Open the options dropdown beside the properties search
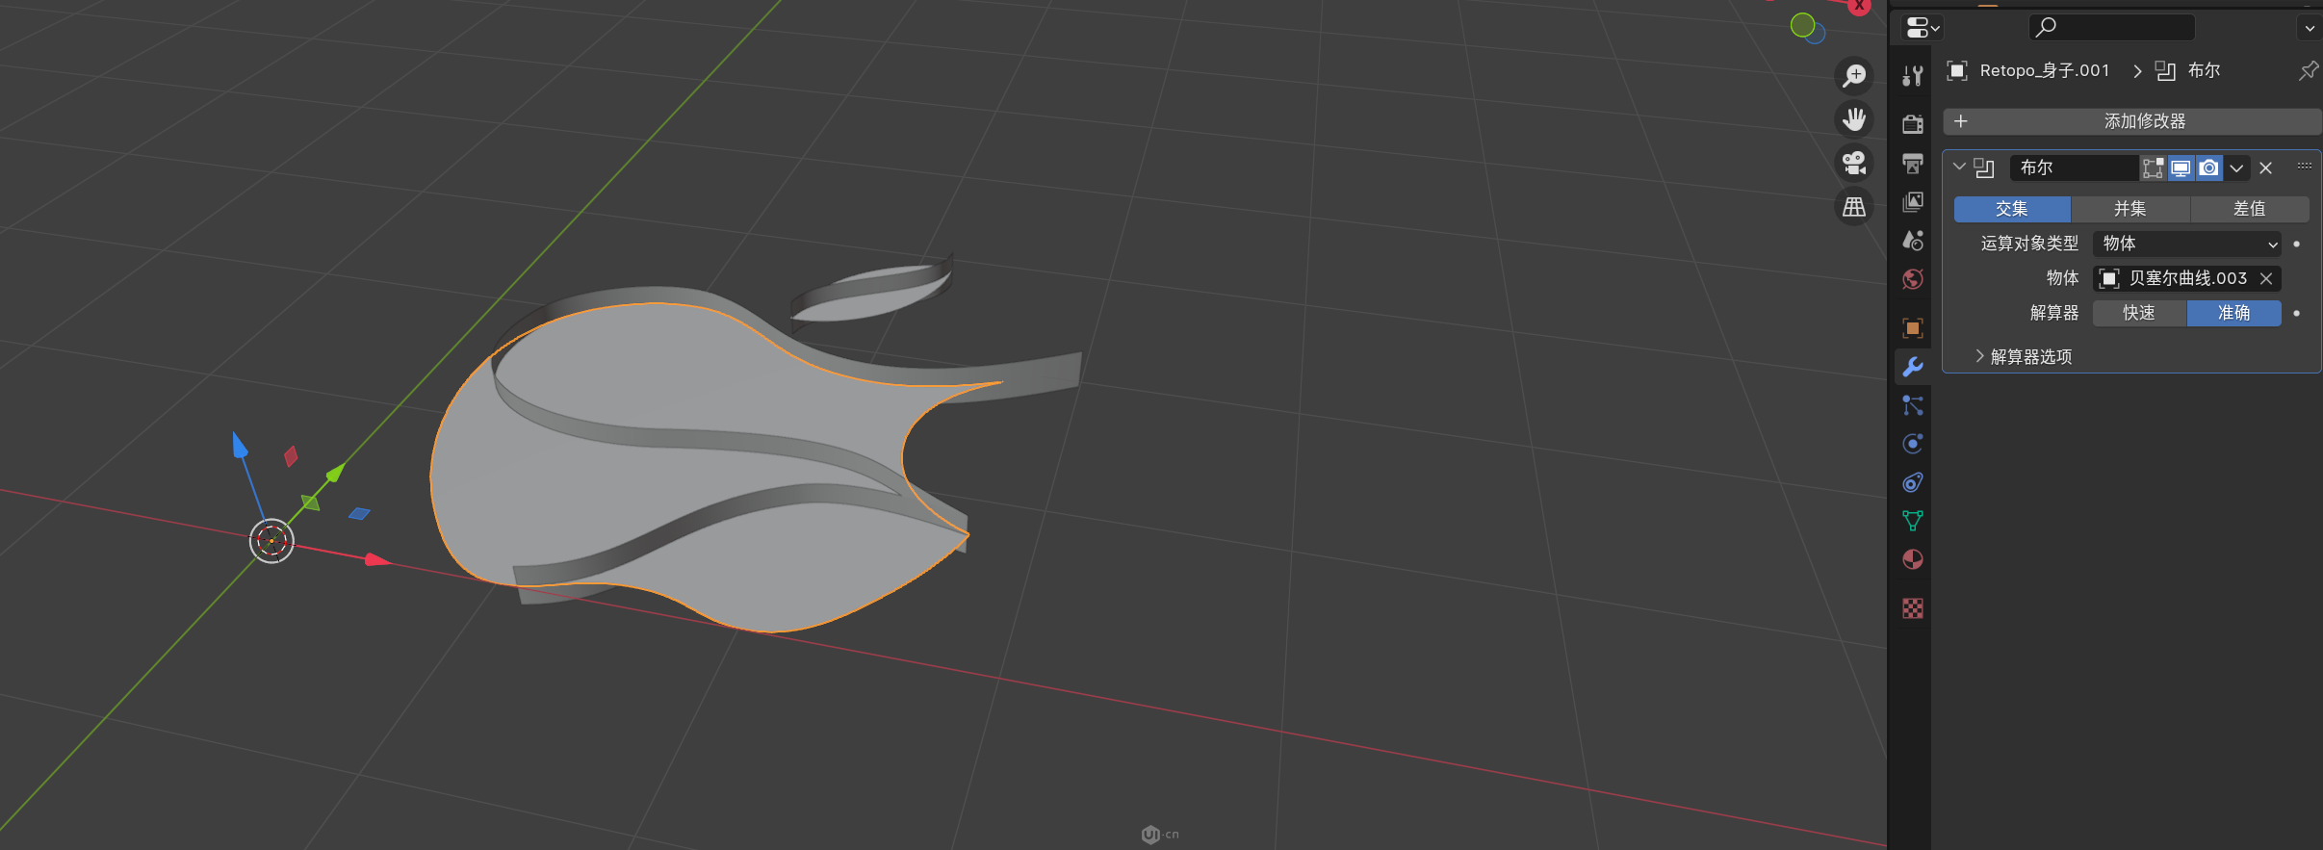 [x=2310, y=28]
